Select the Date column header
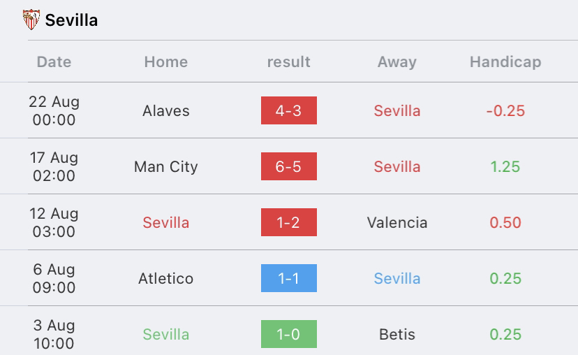Viewport: 578px width, 355px height. coord(54,61)
